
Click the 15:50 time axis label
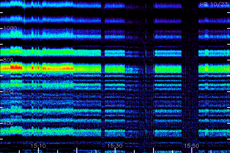pyautogui.click(x=192, y=146)
